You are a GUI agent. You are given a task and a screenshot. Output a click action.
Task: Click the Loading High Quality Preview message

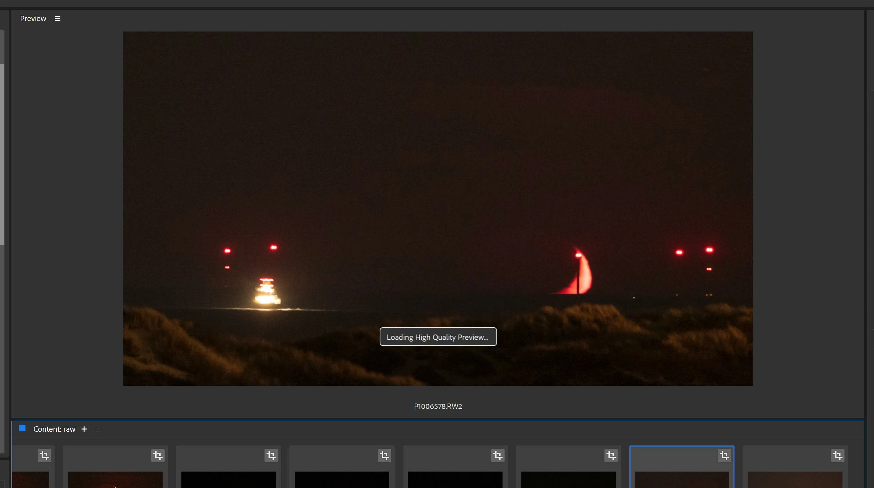pyautogui.click(x=438, y=337)
